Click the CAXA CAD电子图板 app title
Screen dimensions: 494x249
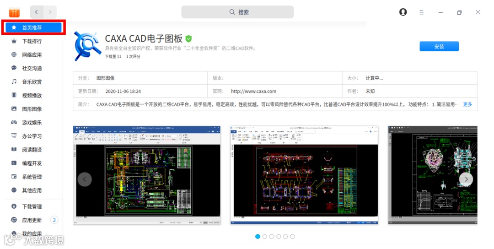[144, 38]
